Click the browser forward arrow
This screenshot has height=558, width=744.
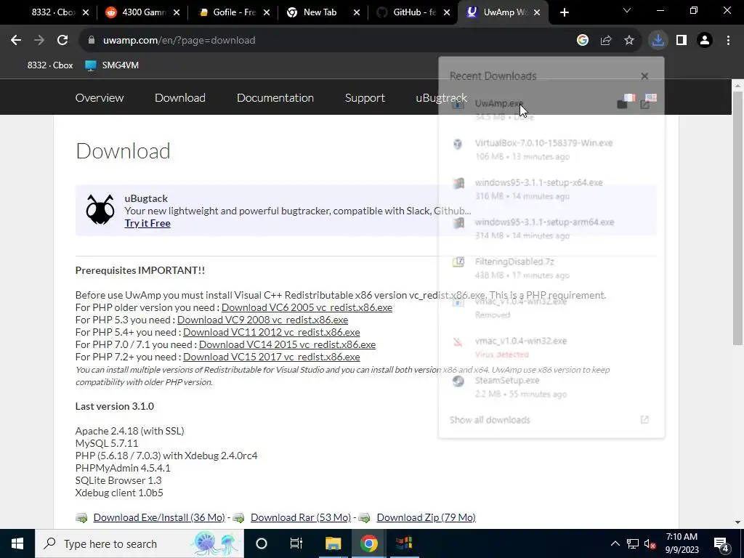point(39,41)
